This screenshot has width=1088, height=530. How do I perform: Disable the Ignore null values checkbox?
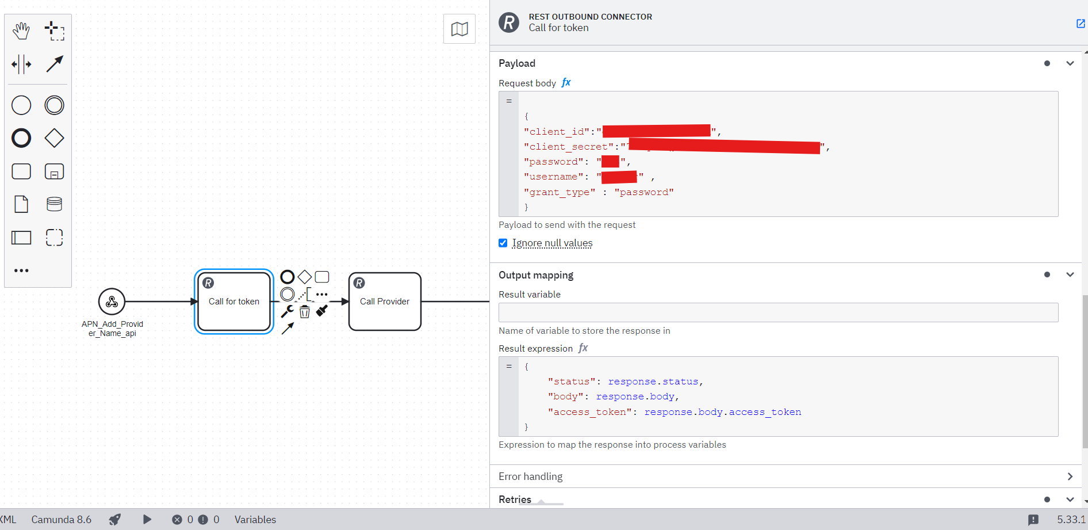(503, 243)
